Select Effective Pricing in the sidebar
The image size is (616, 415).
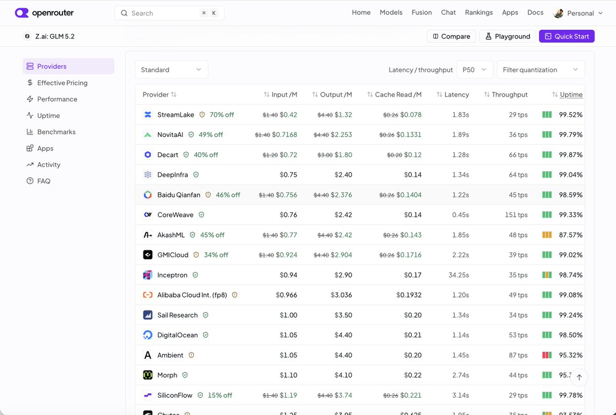(68, 83)
